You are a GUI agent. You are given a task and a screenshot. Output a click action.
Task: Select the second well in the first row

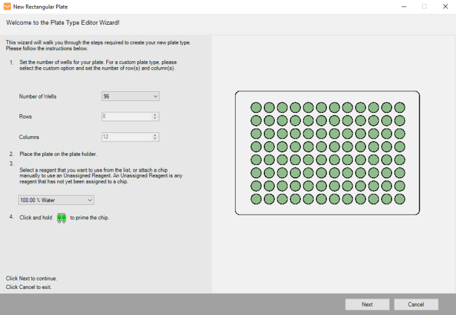point(269,107)
